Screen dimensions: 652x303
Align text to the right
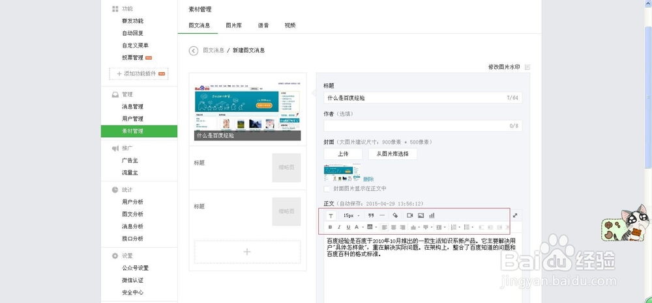pos(402,227)
